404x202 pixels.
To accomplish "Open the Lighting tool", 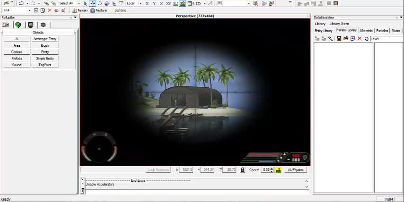I will pyautogui.click(x=118, y=10).
